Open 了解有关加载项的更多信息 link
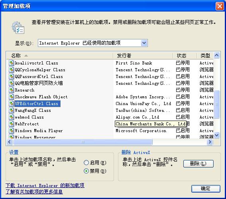The height and width of the screenshot is (199, 226). coord(34,192)
